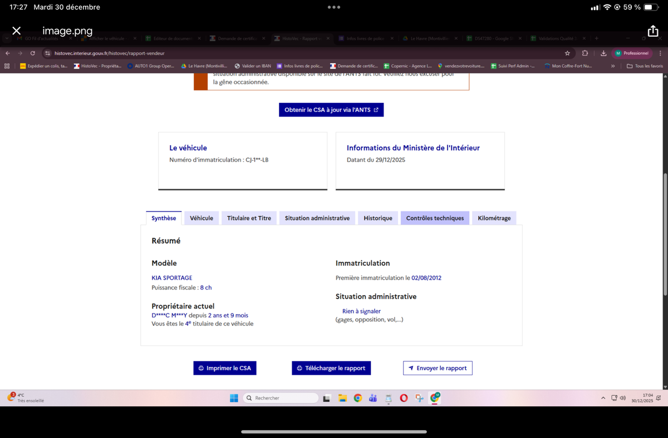
Task: Click the Envoyer le rapport button
Action: tap(438, 368)
